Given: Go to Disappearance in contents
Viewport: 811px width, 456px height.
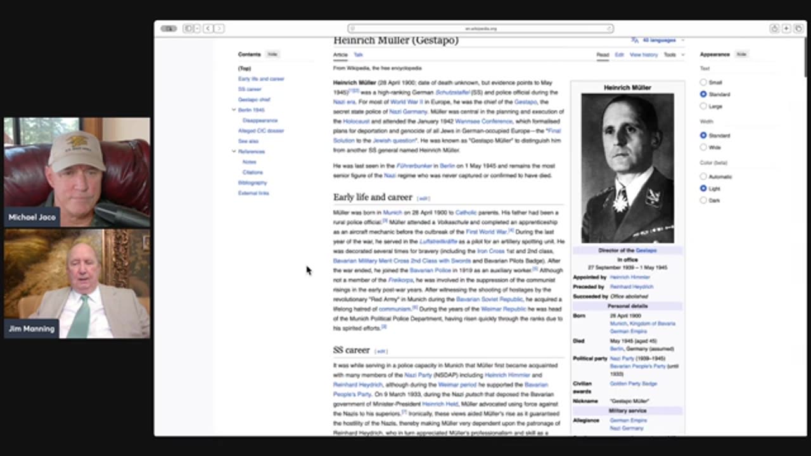Looking at the screenshot, I should 260,120.
